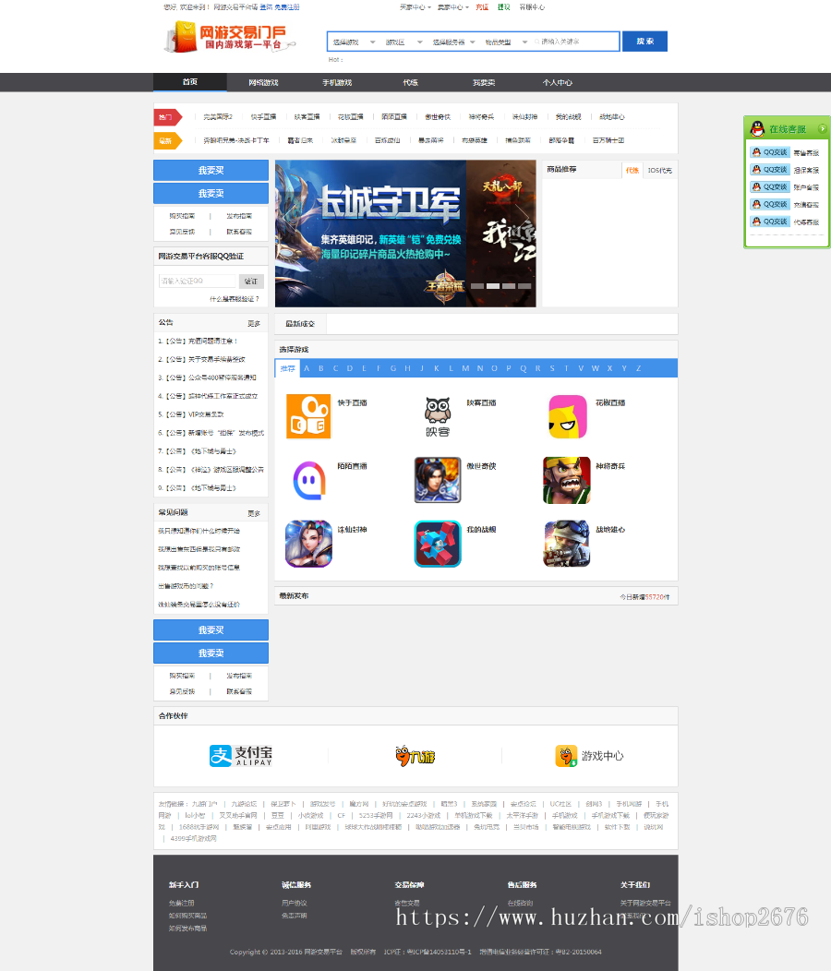Open 我要卖 in the navigation bar
This screenshot has height=971, width=831.
(x=484, y=82)
